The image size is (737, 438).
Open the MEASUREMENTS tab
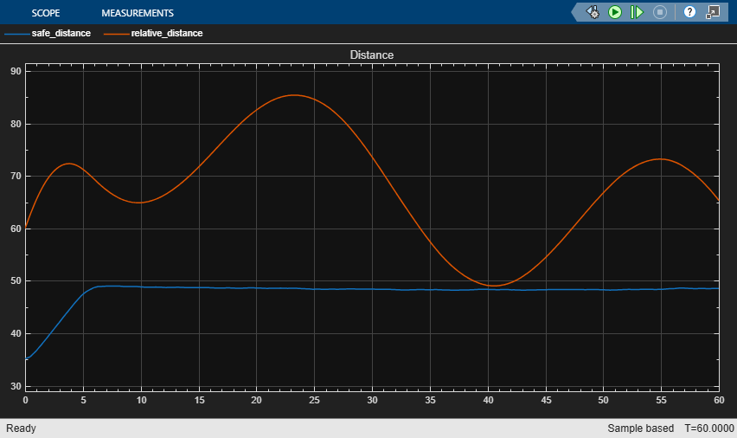coord(138,13)
